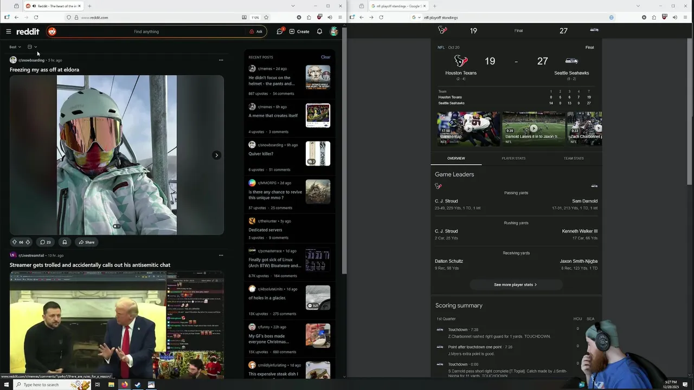Screen dimensions: 694x390
Task: Open options menu for the snowboarding post
Action: (x=221, y=60)
